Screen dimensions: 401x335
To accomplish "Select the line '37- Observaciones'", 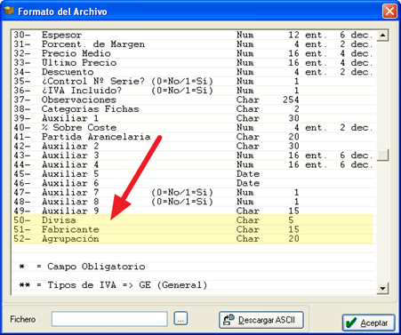I will pyautogui.click(x=194, y=100).
